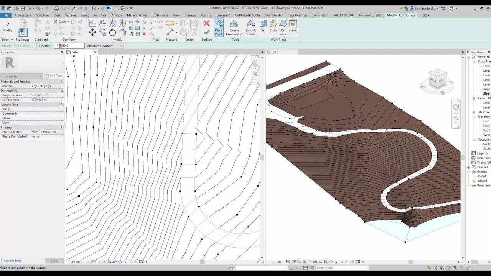This screenshot has height=276, width=491.
Task: Switch to the Annotate tab
Action: (100, 15)
